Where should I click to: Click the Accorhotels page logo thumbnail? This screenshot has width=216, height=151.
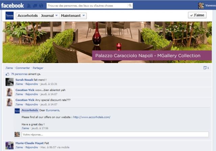pyautogui.click(x=9, y=16)
